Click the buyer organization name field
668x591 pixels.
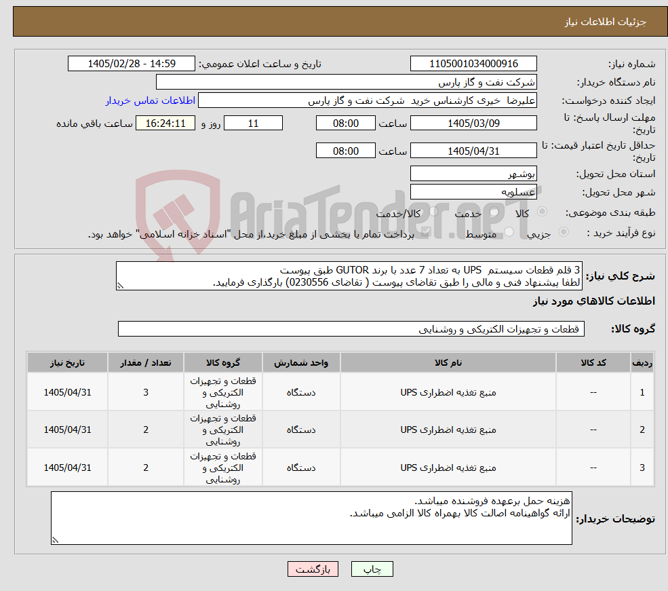coord(347,82)
